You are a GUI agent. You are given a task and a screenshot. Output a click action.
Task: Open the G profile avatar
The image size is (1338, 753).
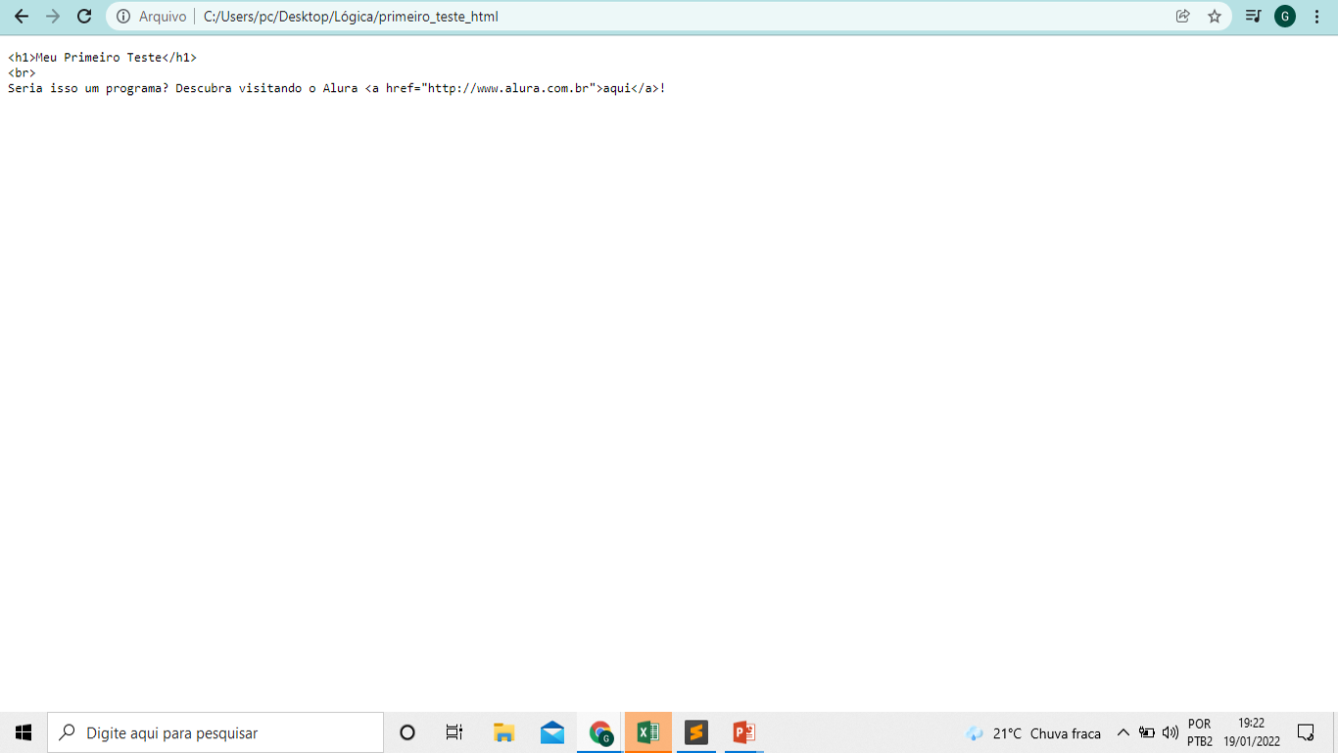pyautogui.click(x=1285, y=17)
